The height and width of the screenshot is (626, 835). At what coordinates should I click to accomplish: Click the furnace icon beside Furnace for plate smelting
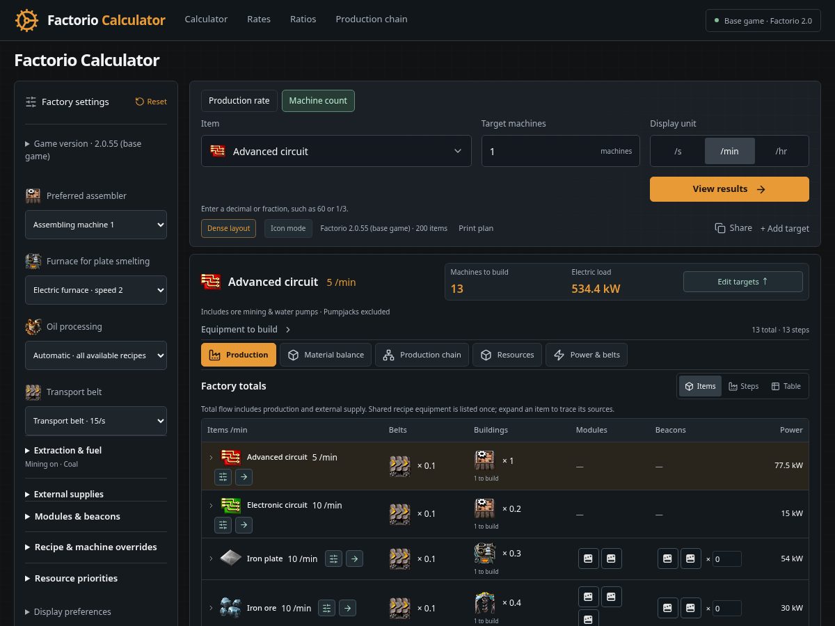[33, 261]
